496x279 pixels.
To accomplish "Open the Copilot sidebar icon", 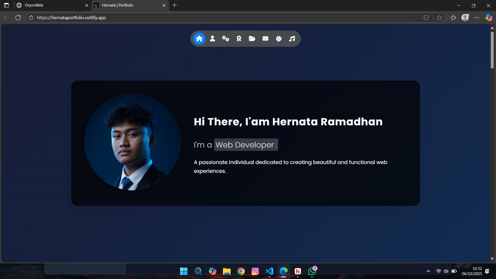I will click(x=489, y=18).
